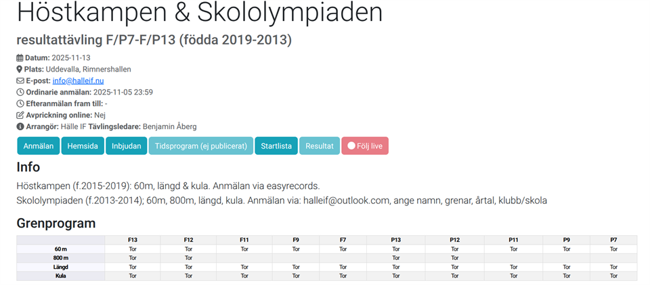Select the P7 column header in Grenprogram
Screen dimensions: 650x285
point(613,240)
